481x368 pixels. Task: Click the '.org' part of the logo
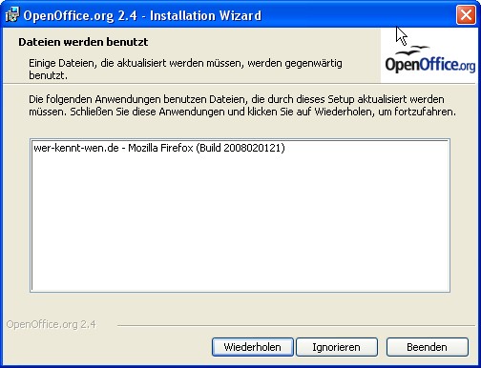click(x=467, y=66)
